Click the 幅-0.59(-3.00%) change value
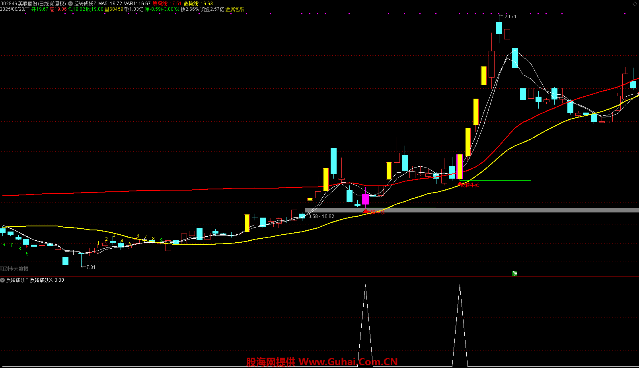The height and width of the screenshot is (368, 639). pyautogui.click(x=162, y=9)
